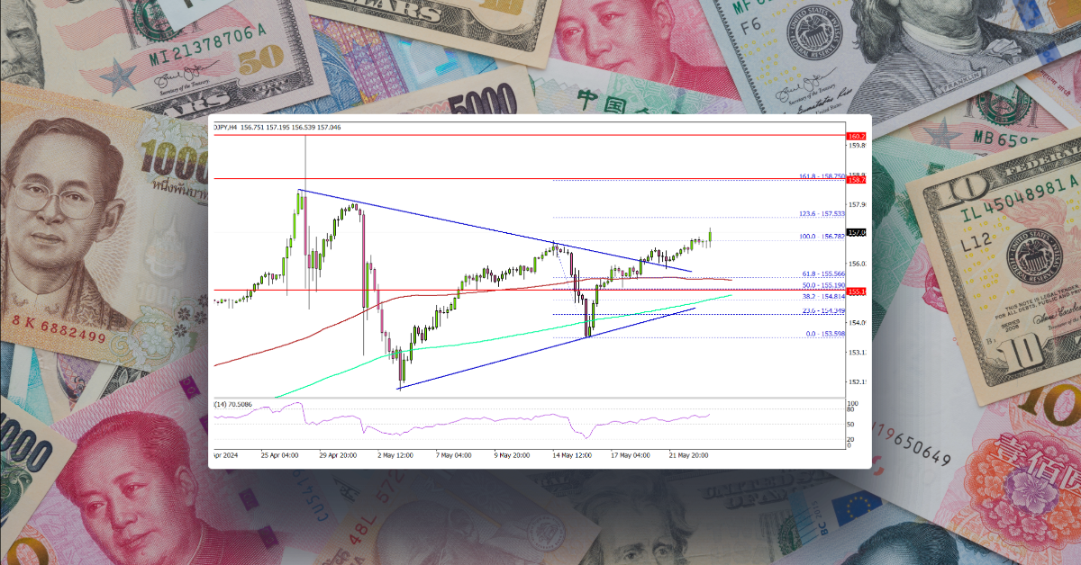Select the red 158.7 price tag
The image size is (1081, 565).
pos(856,180)
